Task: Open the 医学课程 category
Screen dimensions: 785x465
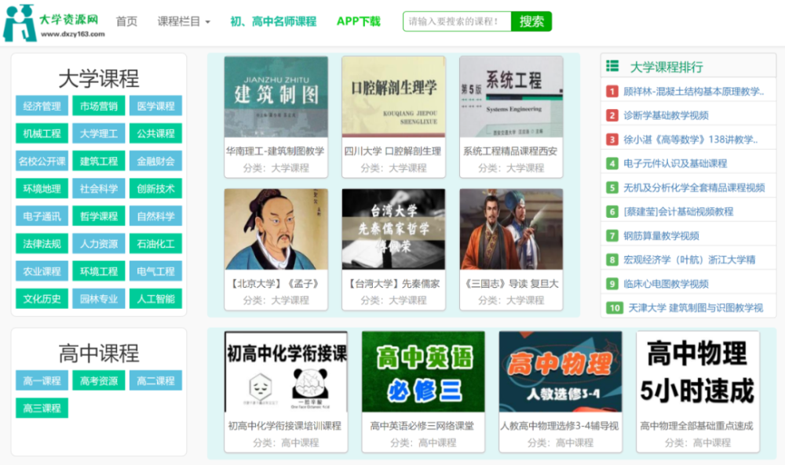Action: (x=155, y=106)
